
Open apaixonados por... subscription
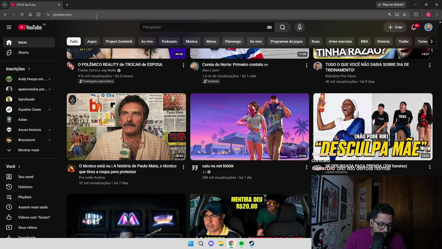coord(29,89)
